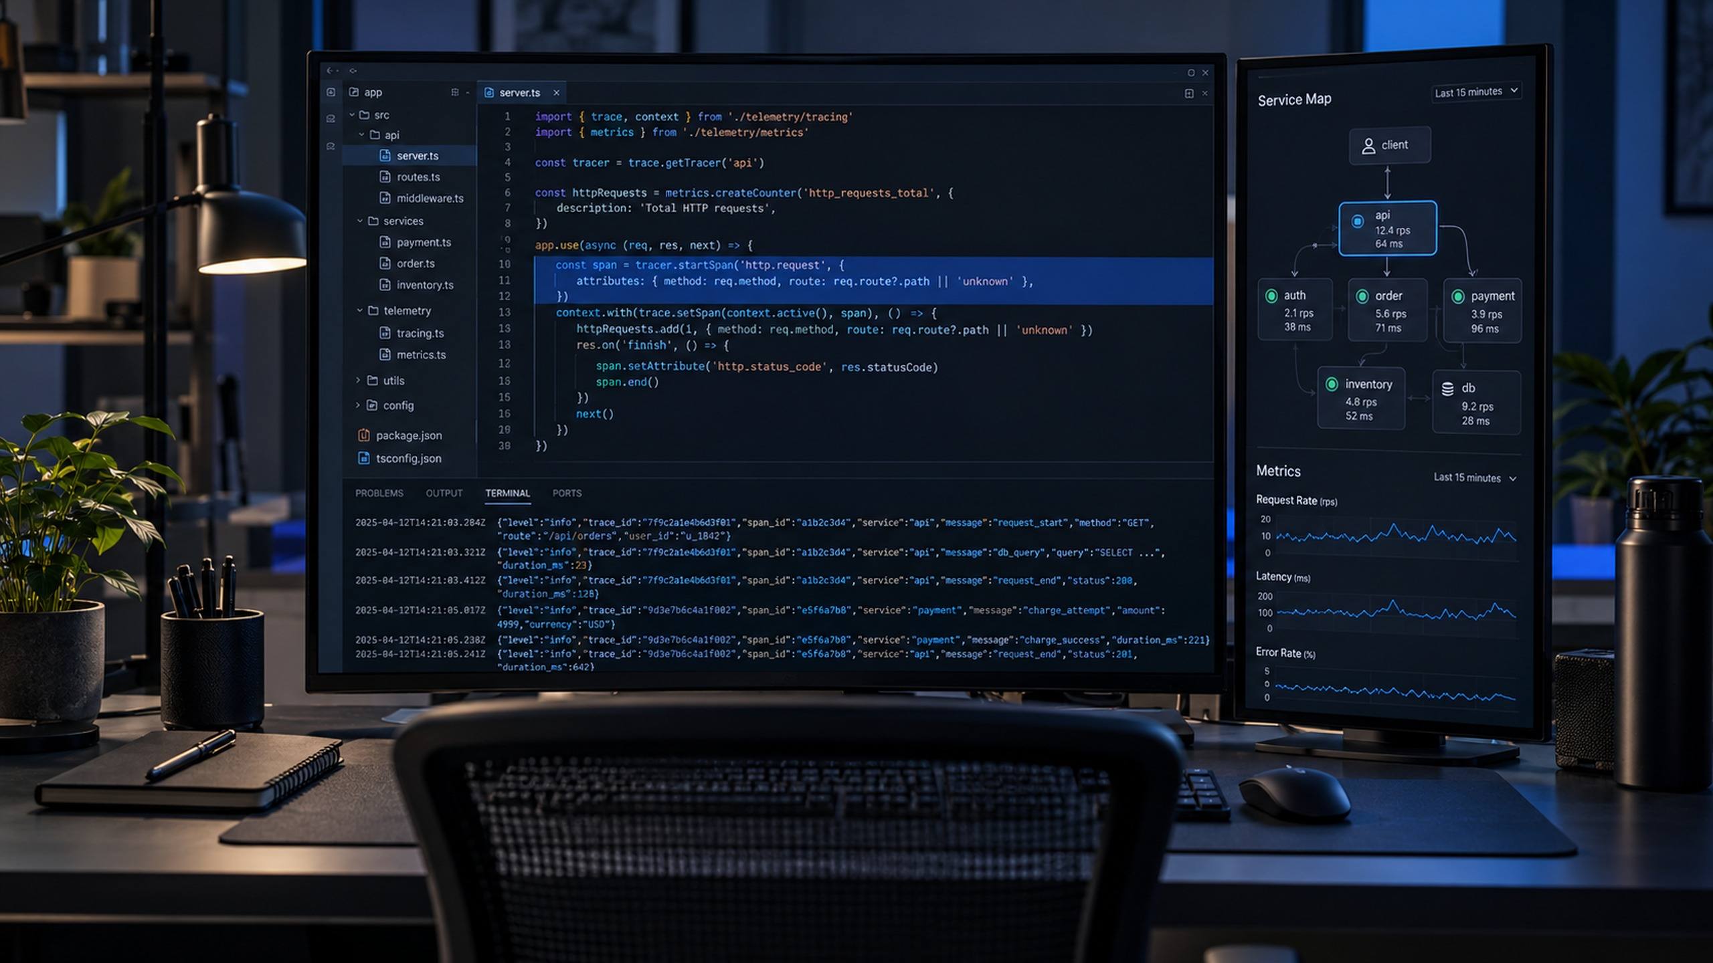Click the back navigation arrow in the editor

tap(330, 71)
